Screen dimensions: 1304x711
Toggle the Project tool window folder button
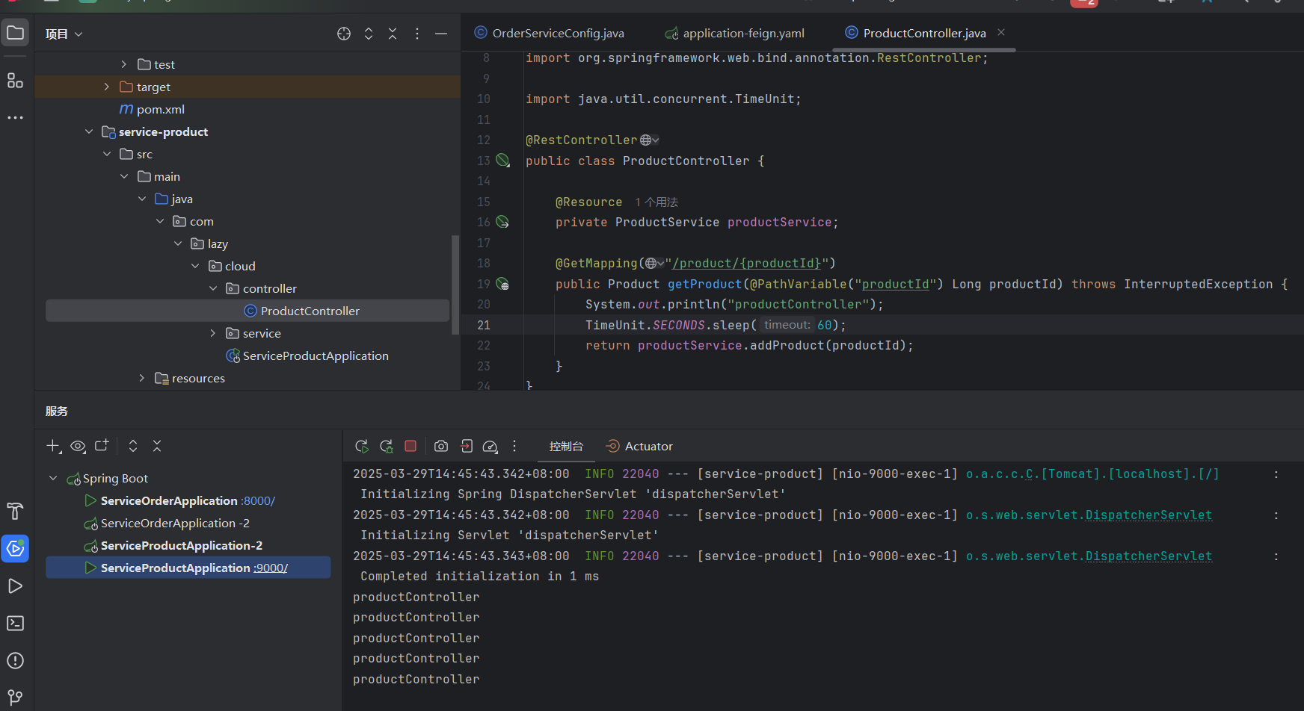click(x=15, y=33)
